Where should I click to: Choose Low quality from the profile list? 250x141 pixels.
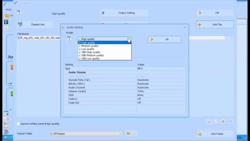105,49
